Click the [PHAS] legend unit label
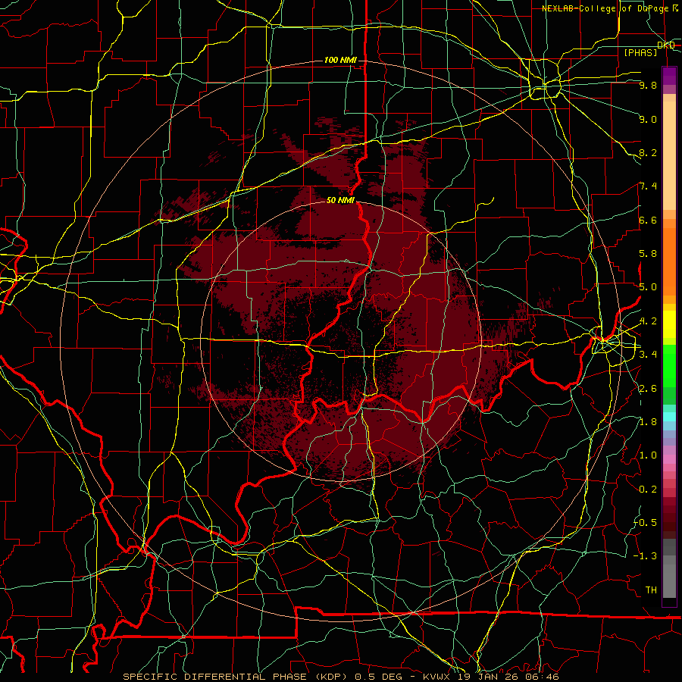The image size is (682, 682). (640, 52)
